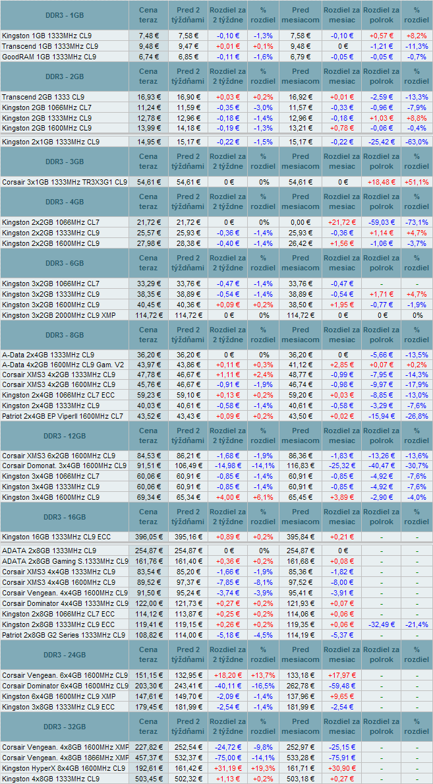Select "Kingston 16GB 1333MHz CL9 ECC" product name
Screen dimensions: 433x784
coord(57,537)
